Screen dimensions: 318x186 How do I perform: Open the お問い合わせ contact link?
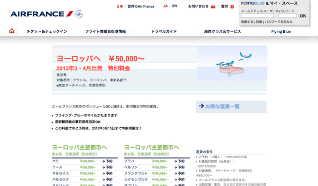coord(198,6)
